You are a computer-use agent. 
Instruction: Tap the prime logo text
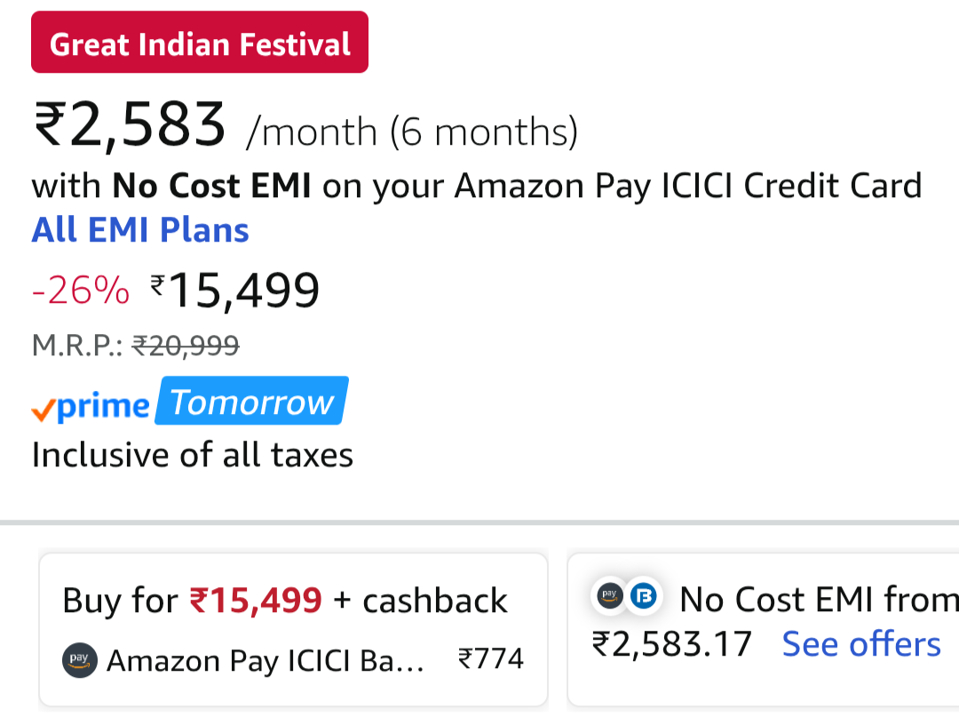[103, 406]
